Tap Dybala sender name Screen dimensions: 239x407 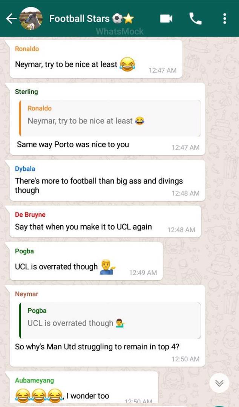tap(25, 169)
